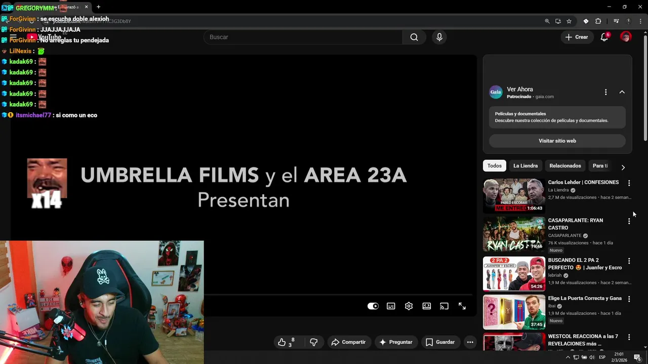Viewport: 648px width, 364px height.
Task: Collapse the Gaia sponsored panel
Action: (622, 92)
